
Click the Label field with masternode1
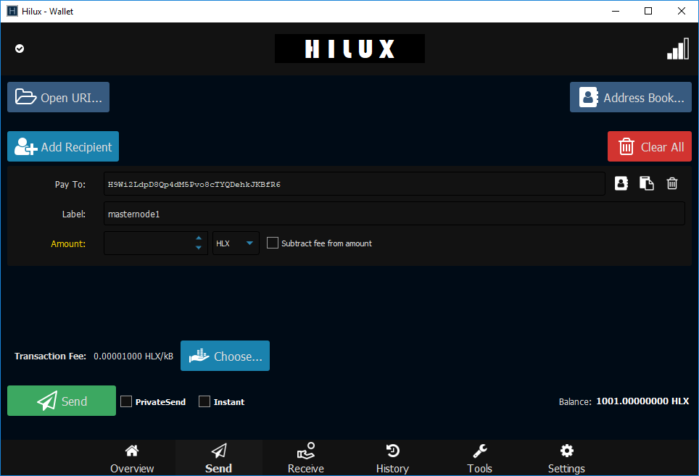pos(394,214)
